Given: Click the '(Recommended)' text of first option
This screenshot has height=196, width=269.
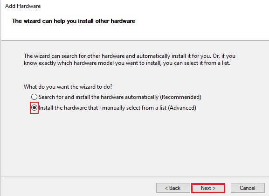Looking at the screenshot, I should (180, 97).
